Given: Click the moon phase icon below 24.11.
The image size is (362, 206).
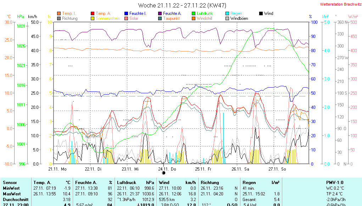Looking at the screenshot, I should click(x=163, y=173).
